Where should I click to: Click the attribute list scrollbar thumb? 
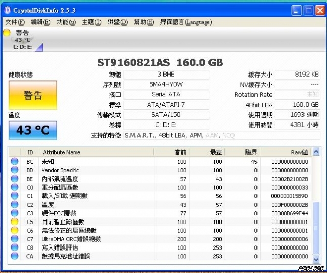click(316, 228)
